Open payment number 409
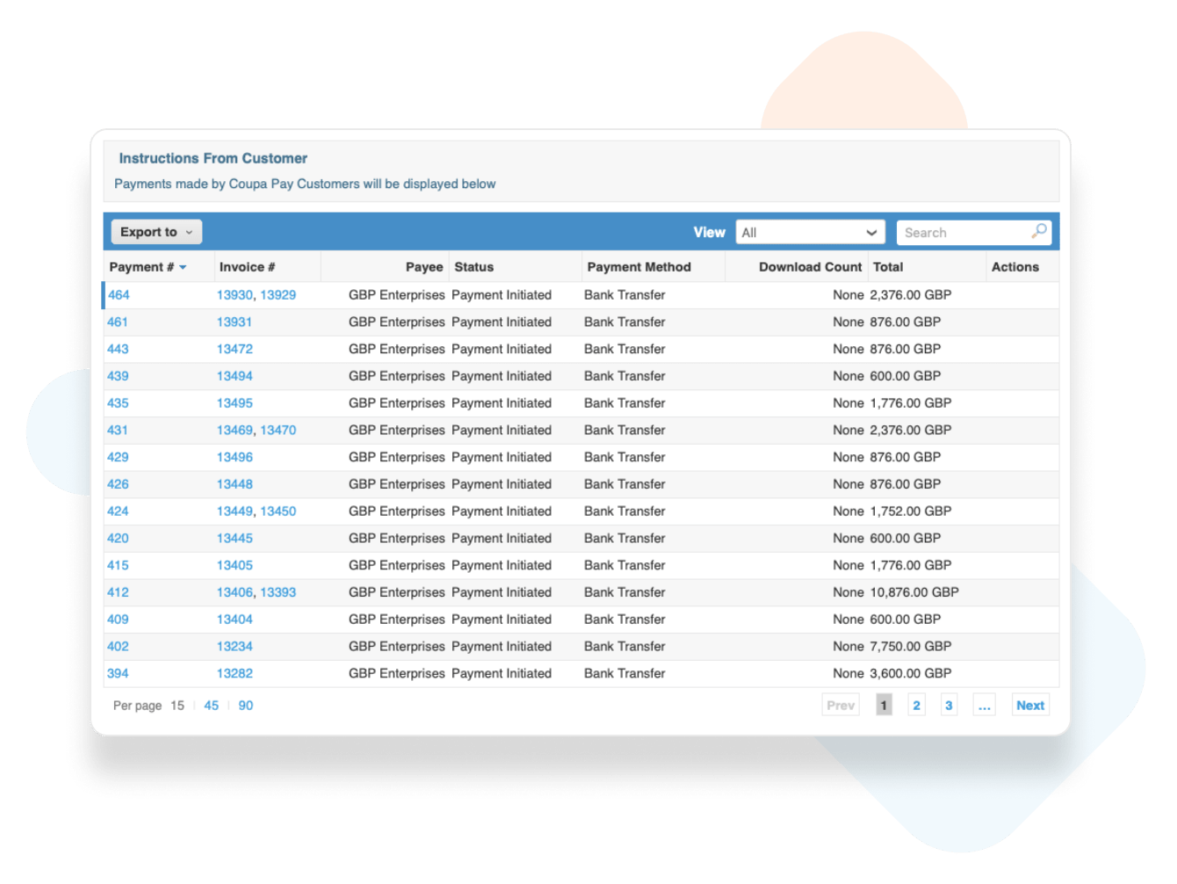The image size is (1177, 884). pos(118,620)
